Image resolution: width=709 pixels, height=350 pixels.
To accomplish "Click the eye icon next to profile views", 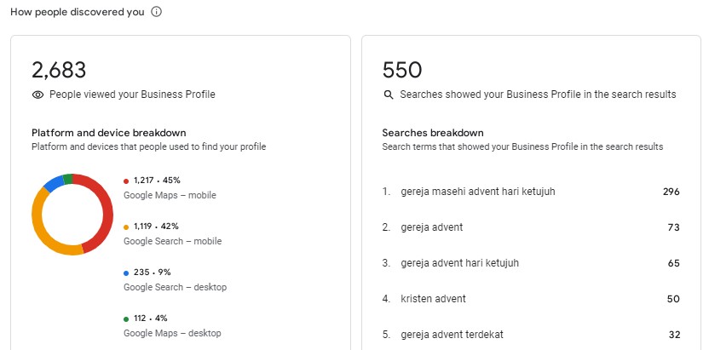I will click(37, 95).
